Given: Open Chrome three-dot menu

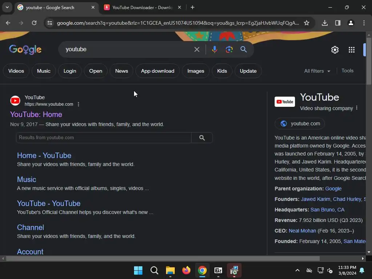Looking at the screenshot, I should [x=364, y=23].
